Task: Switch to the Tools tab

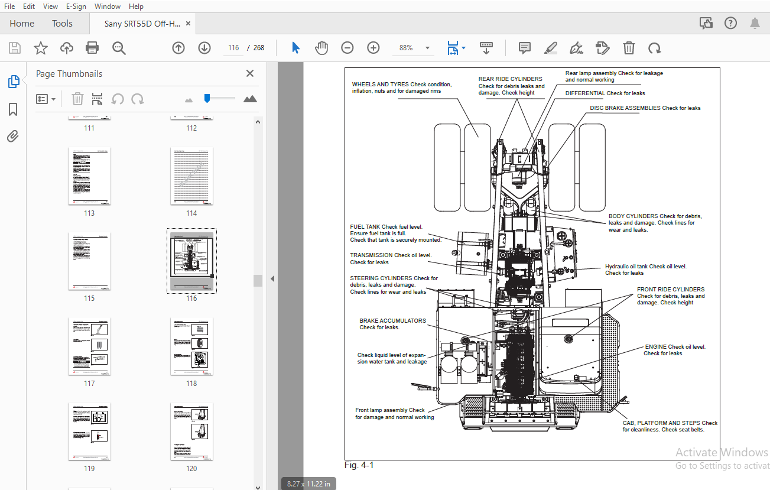Action: pos(62,24)
